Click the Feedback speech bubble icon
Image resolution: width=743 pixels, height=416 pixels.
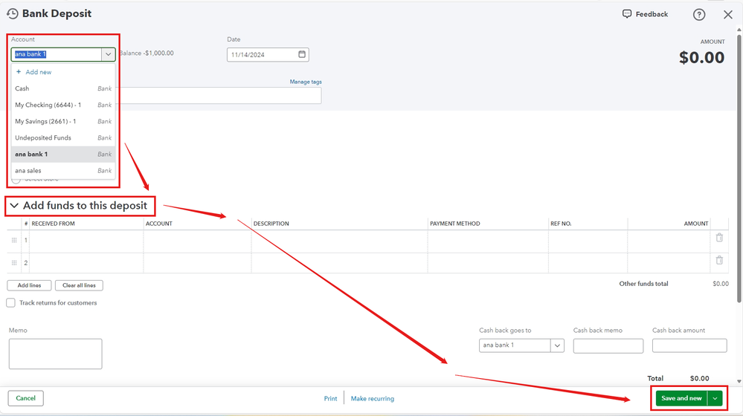coord(626,13)
